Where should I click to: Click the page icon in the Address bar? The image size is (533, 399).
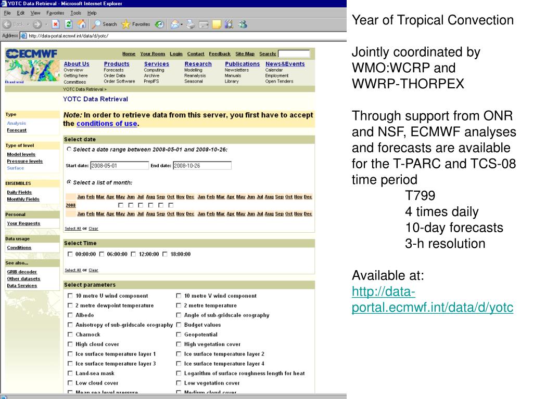click(23, 36)
